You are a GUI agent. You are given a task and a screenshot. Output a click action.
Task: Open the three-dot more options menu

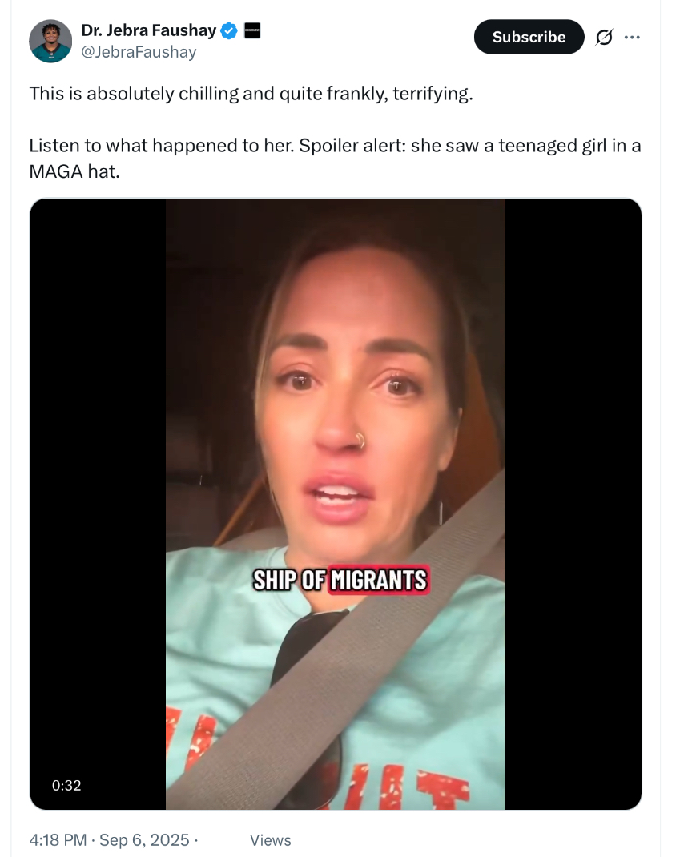[632, 37]
